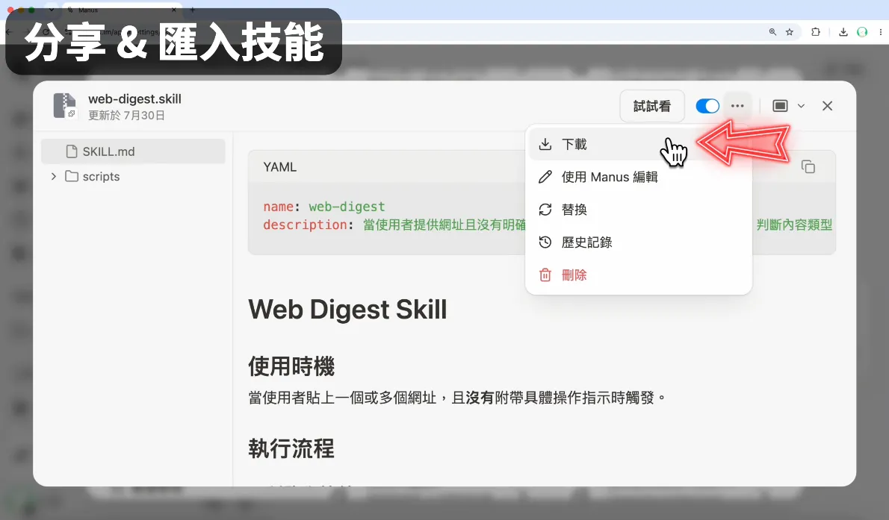Viewport: 889px width, 520px height.
Task: Open the browser's vertical three-dot menu
Action: (881, 32)
